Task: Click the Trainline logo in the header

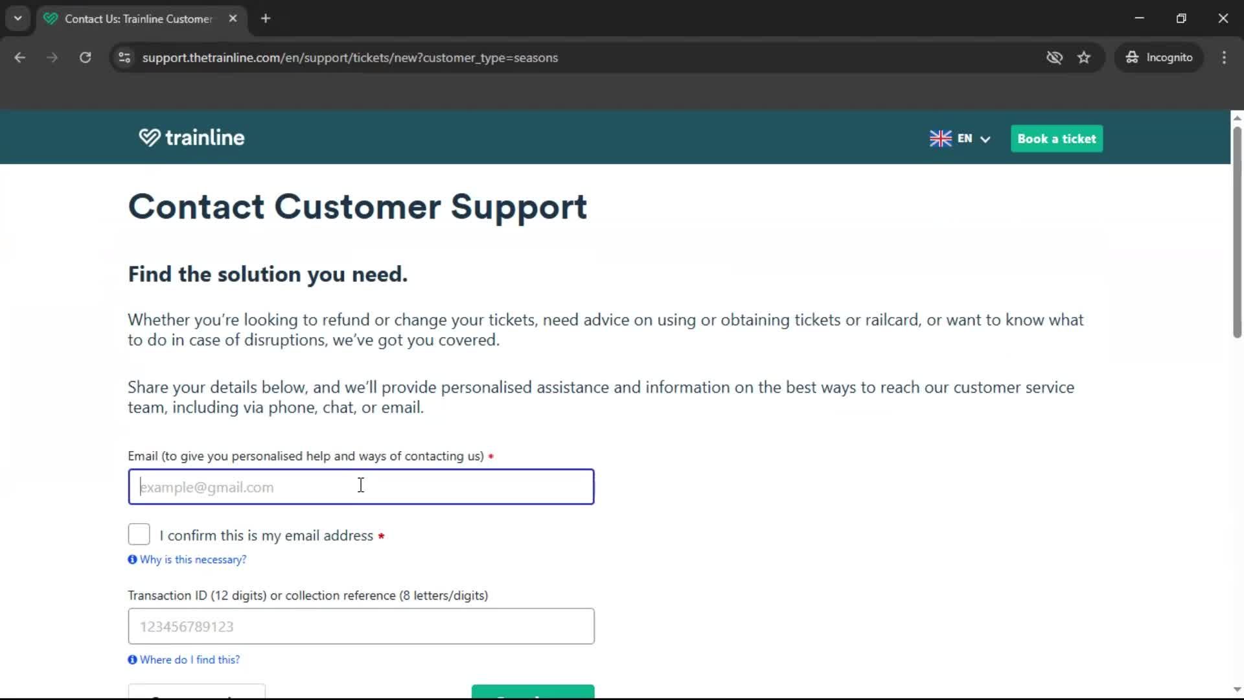Action: [191, 137]
